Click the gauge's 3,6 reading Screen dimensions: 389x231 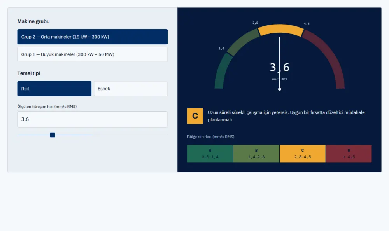pyautogui.click(x=280, y=67)
